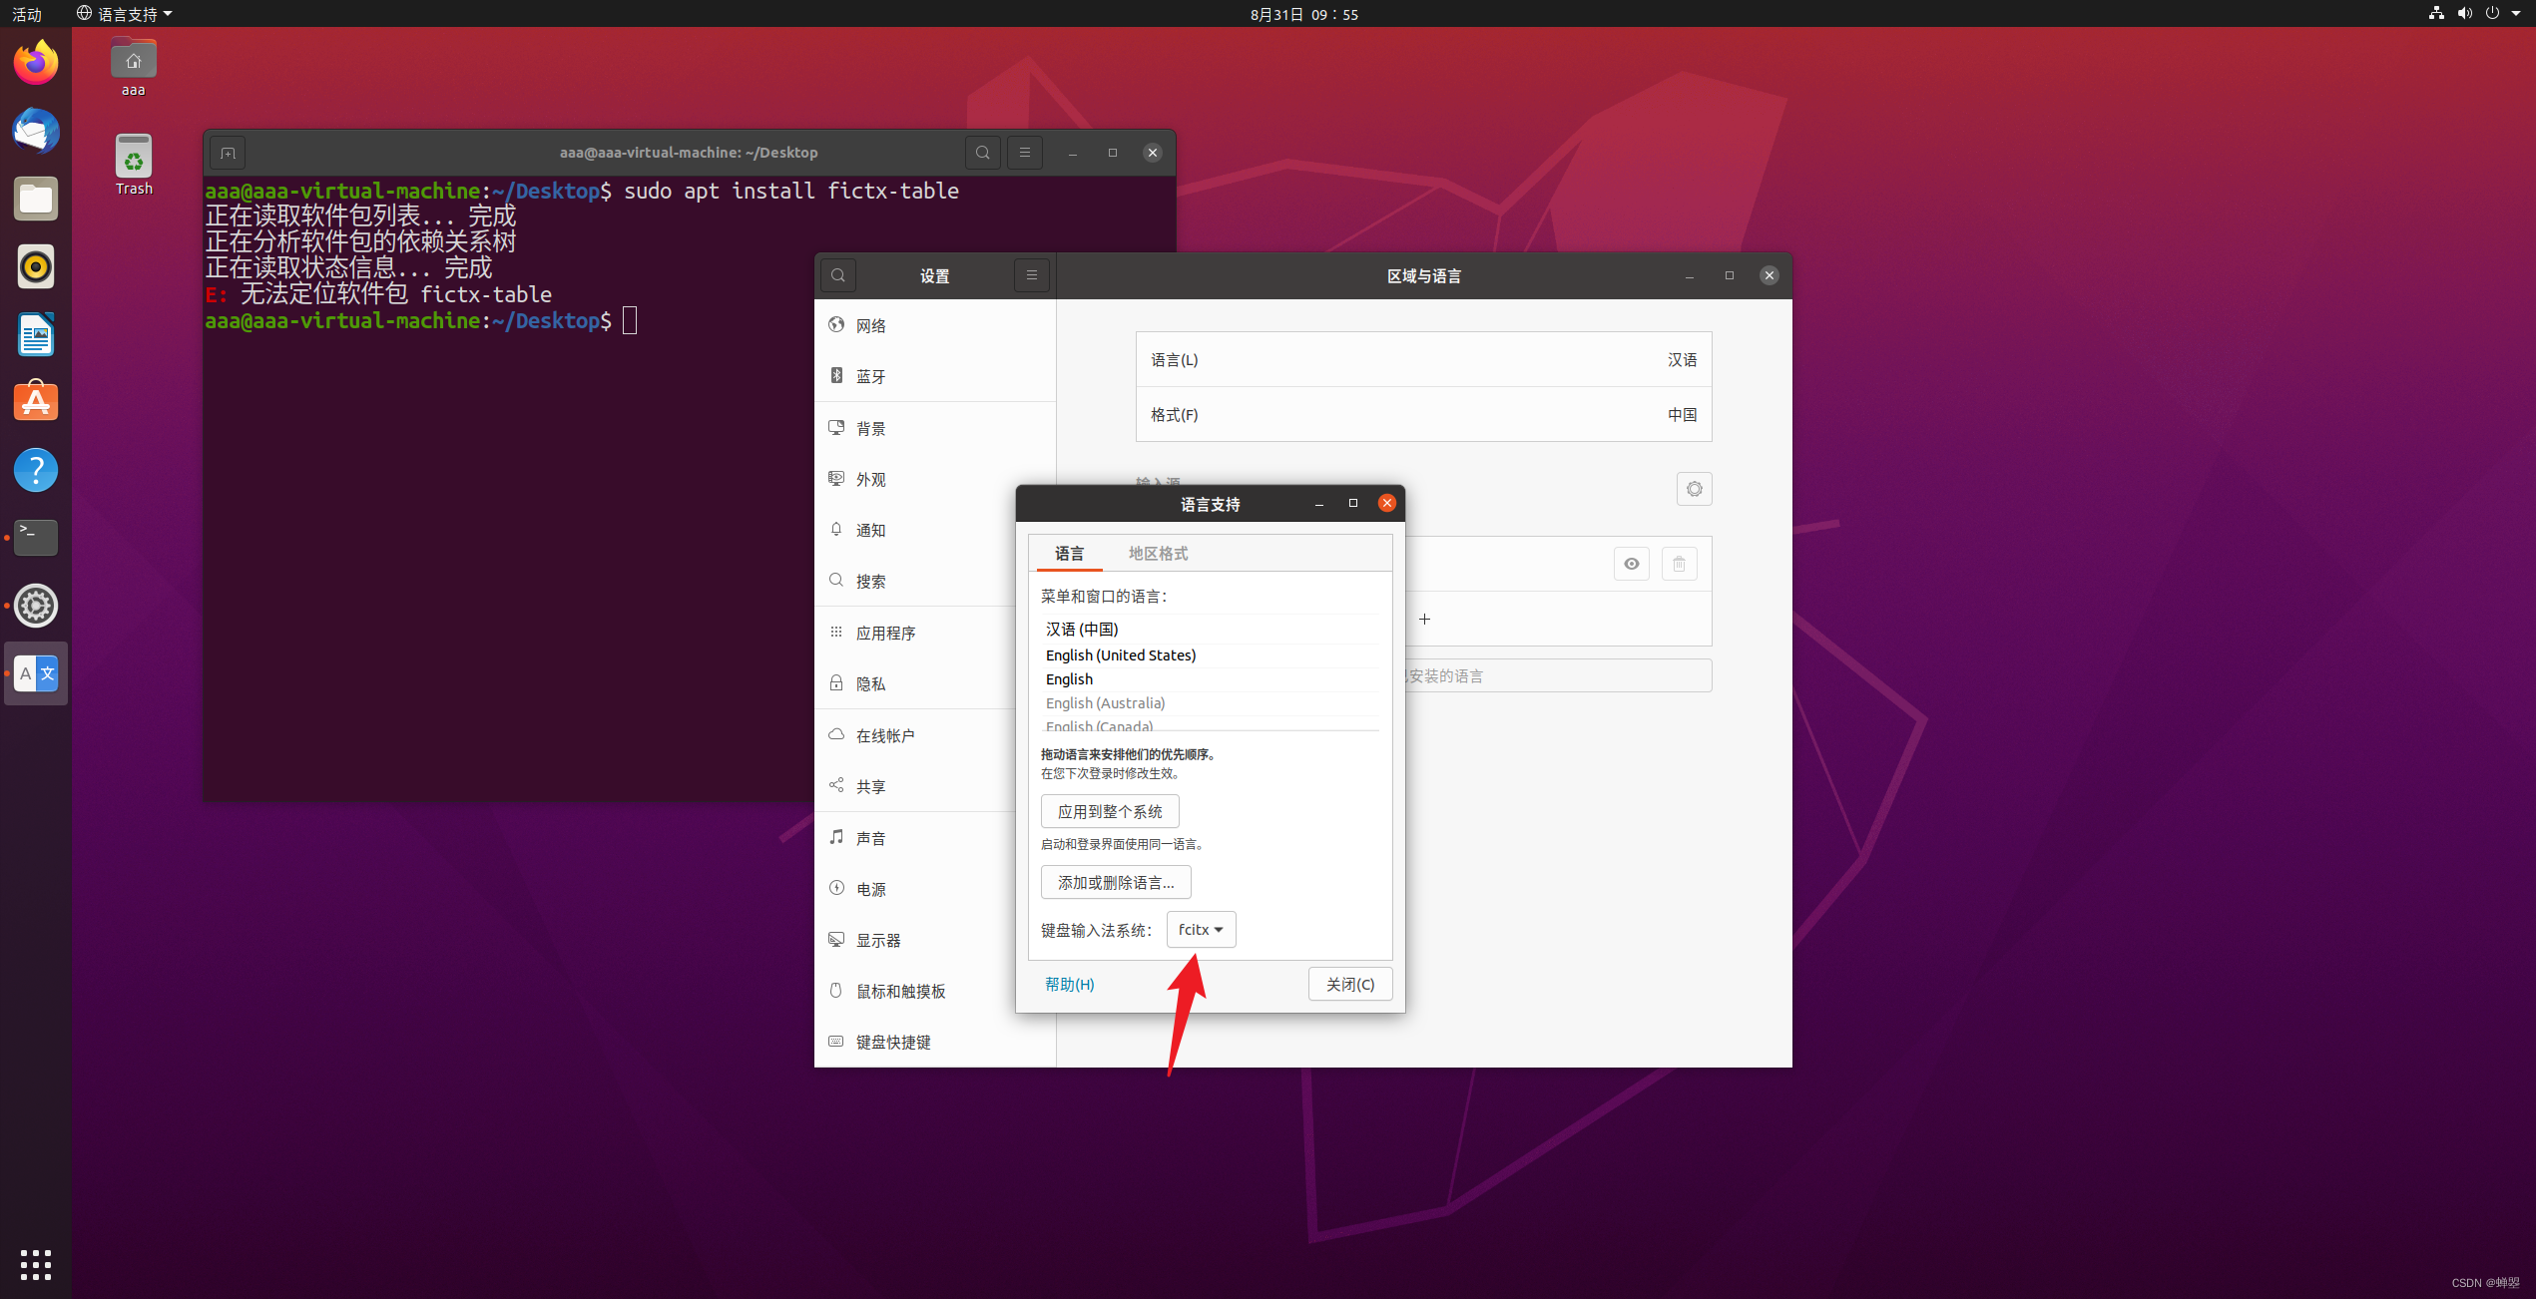The image size is (2536, 1299).
Task: Open the 语言支持 app menu in top bar
Action: 125,14
